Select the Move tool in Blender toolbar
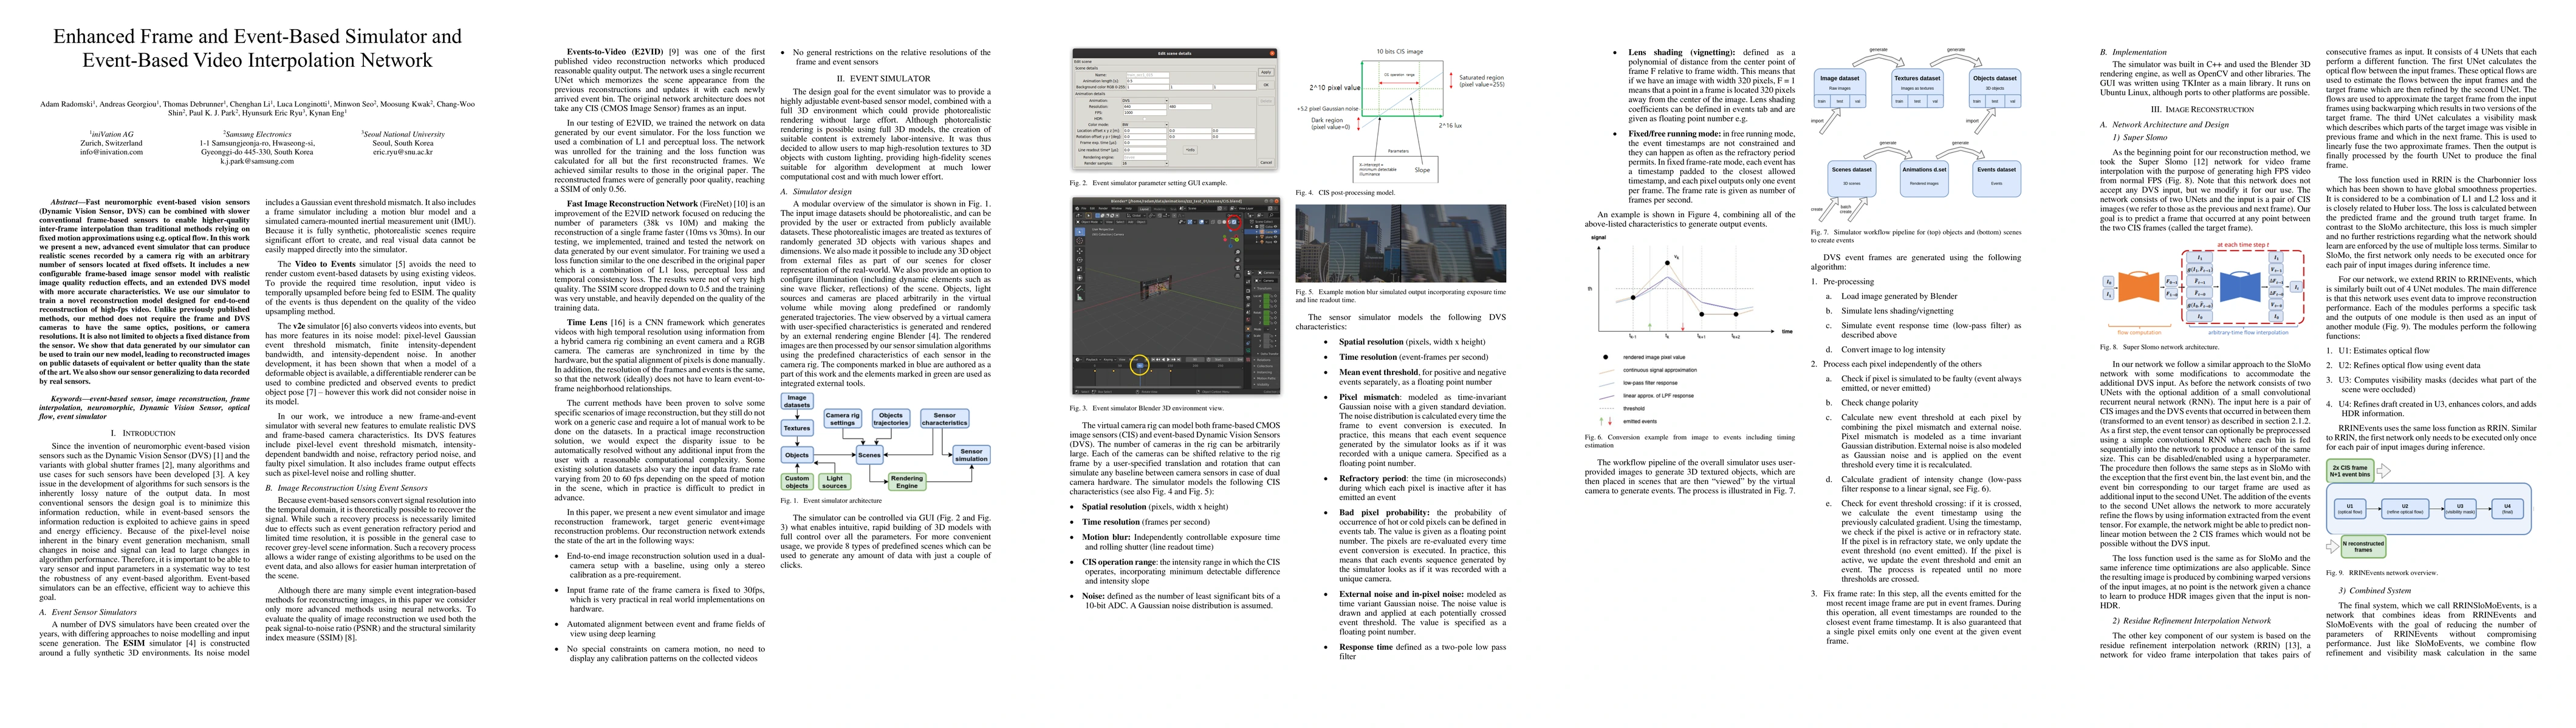 point(1080,252)
